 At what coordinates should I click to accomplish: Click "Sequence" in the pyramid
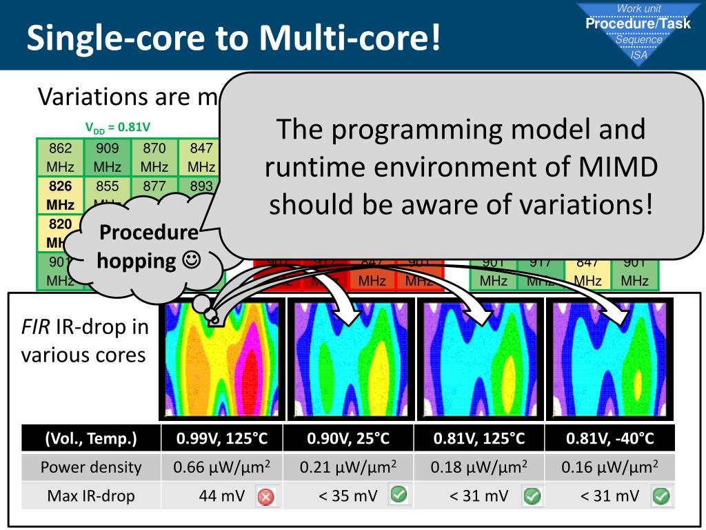(638, 39)
